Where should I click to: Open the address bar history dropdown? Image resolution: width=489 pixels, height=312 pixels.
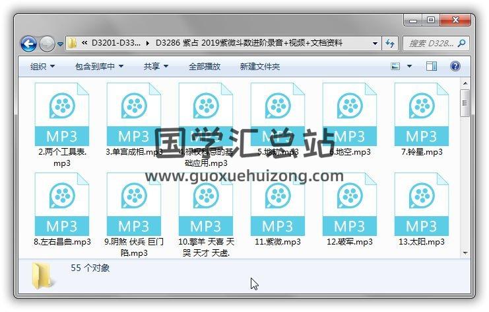375,44
